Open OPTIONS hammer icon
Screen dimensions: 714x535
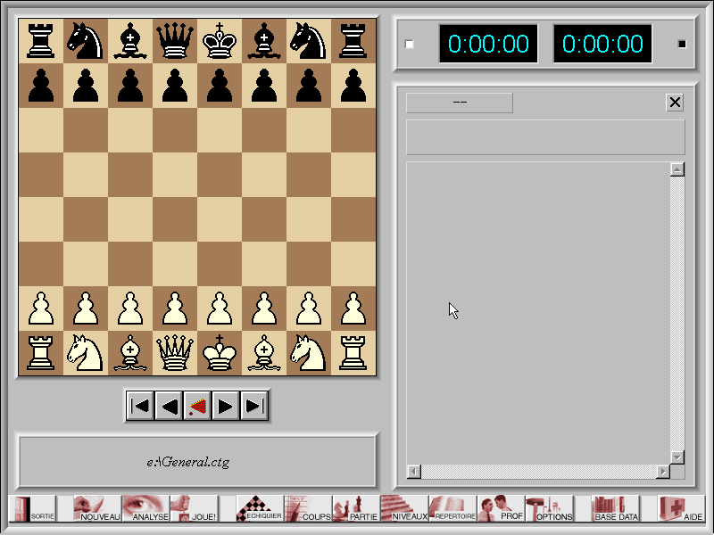point(549,508)
